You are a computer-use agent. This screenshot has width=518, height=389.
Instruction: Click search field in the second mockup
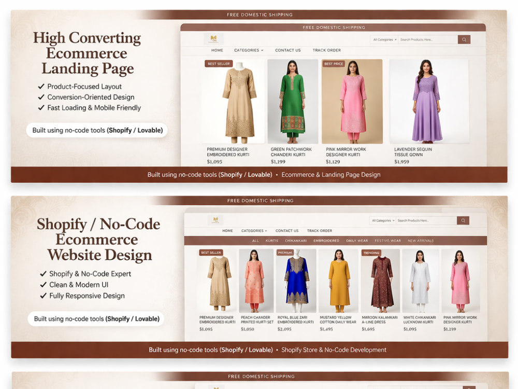coord(426,220)
